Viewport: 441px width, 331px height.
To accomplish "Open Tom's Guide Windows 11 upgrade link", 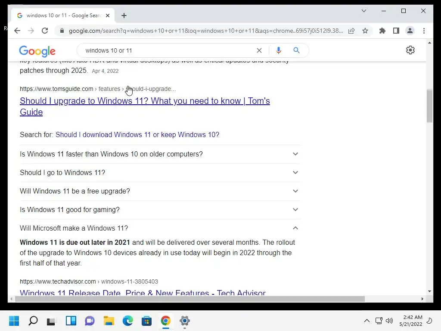I will 145,106.
